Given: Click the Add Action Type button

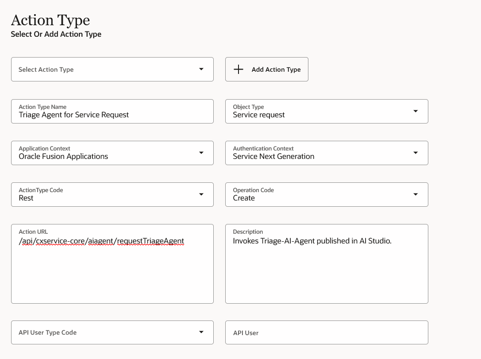Looking at the screenshot, I should [x=267, y=69].
